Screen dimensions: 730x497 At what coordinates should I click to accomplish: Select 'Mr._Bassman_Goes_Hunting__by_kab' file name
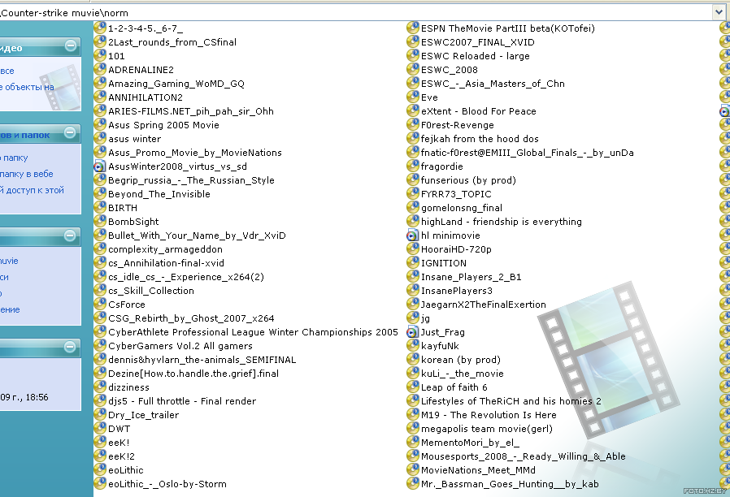(x=510, y=484)
